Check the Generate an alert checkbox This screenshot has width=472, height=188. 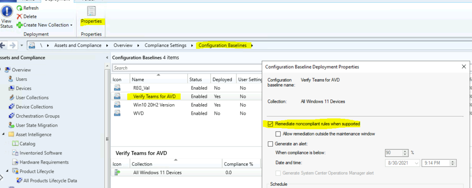coord(270,144)
